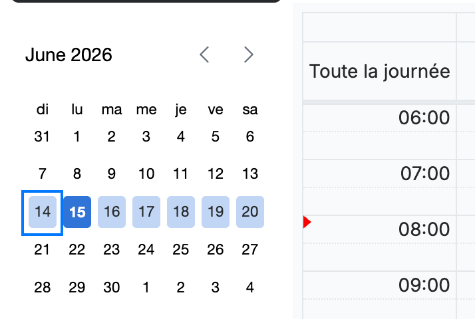Pick June 10 in the calendar
The width and height of the screenshot is (475, 319).
(146, 173)
